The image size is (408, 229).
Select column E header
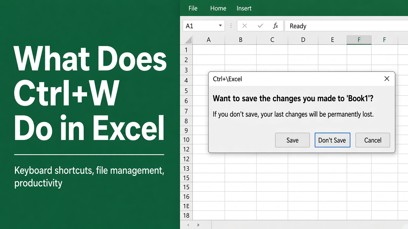point(332,40)
